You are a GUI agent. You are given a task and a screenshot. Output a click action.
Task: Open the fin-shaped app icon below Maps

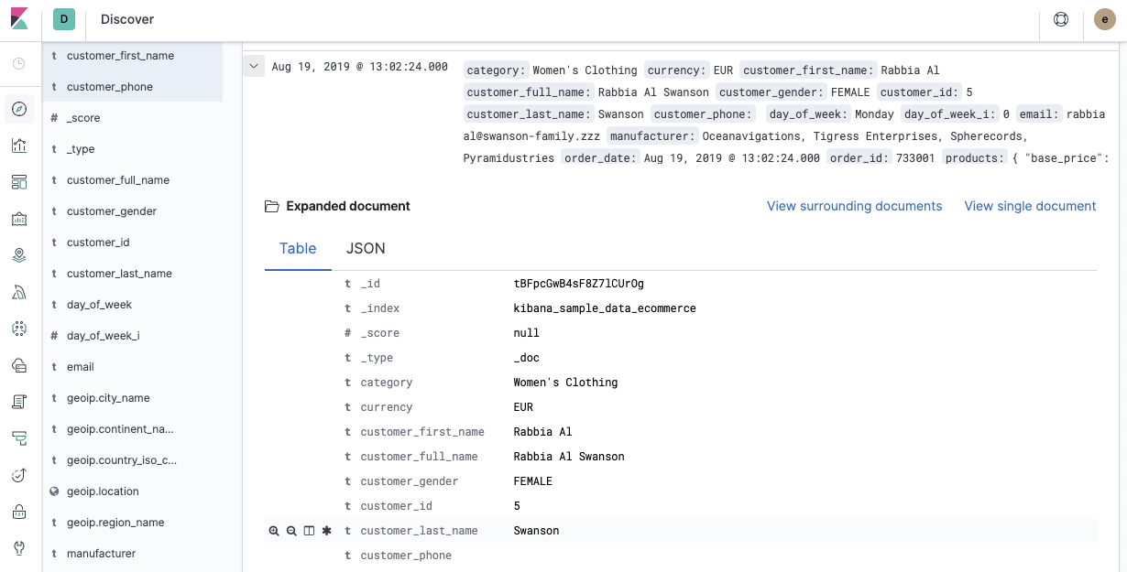[x=19, y=292]
